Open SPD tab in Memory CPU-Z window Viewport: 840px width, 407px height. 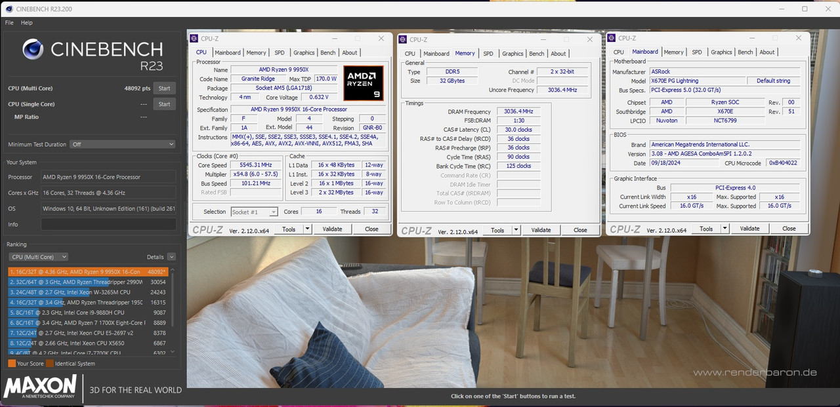pyautogui.click(x=488, y=54)
